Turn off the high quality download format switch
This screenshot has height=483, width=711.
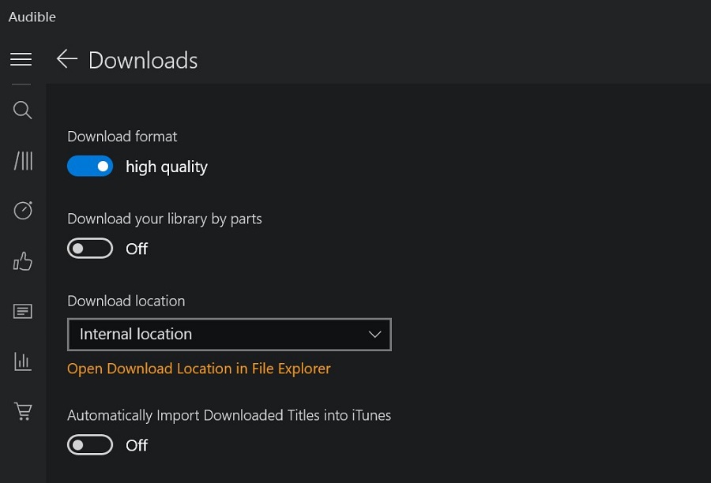(x=90, y=167)
